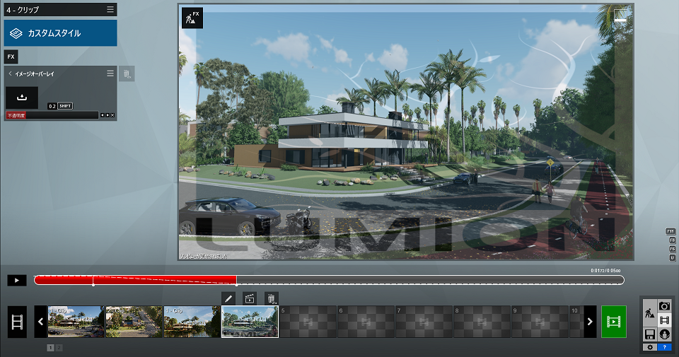Screen dimensions: 679x357
Task: Switch to movie page 1
Action: [51, 348]
